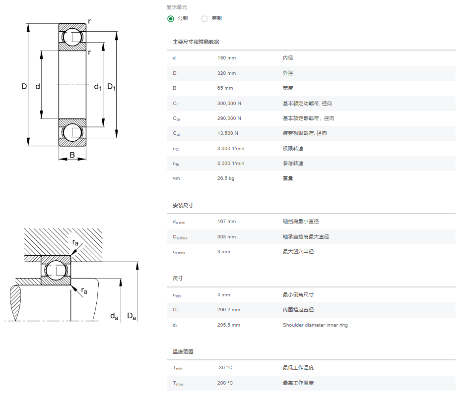Select the 英制 imperial radio button

[x=204, y=19]
